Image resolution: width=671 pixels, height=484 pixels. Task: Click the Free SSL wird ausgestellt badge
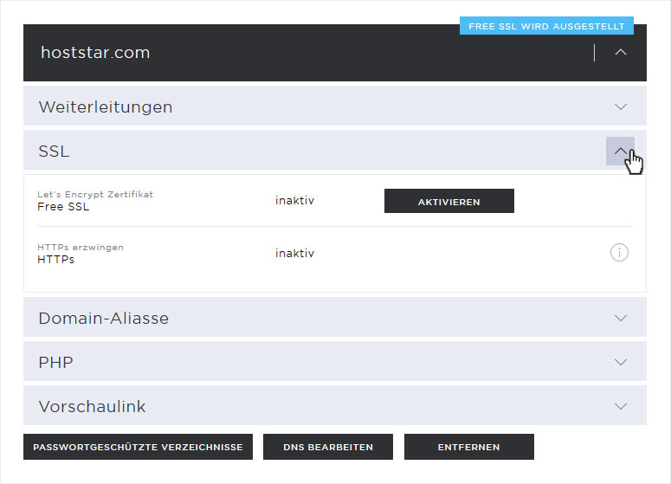546,26
